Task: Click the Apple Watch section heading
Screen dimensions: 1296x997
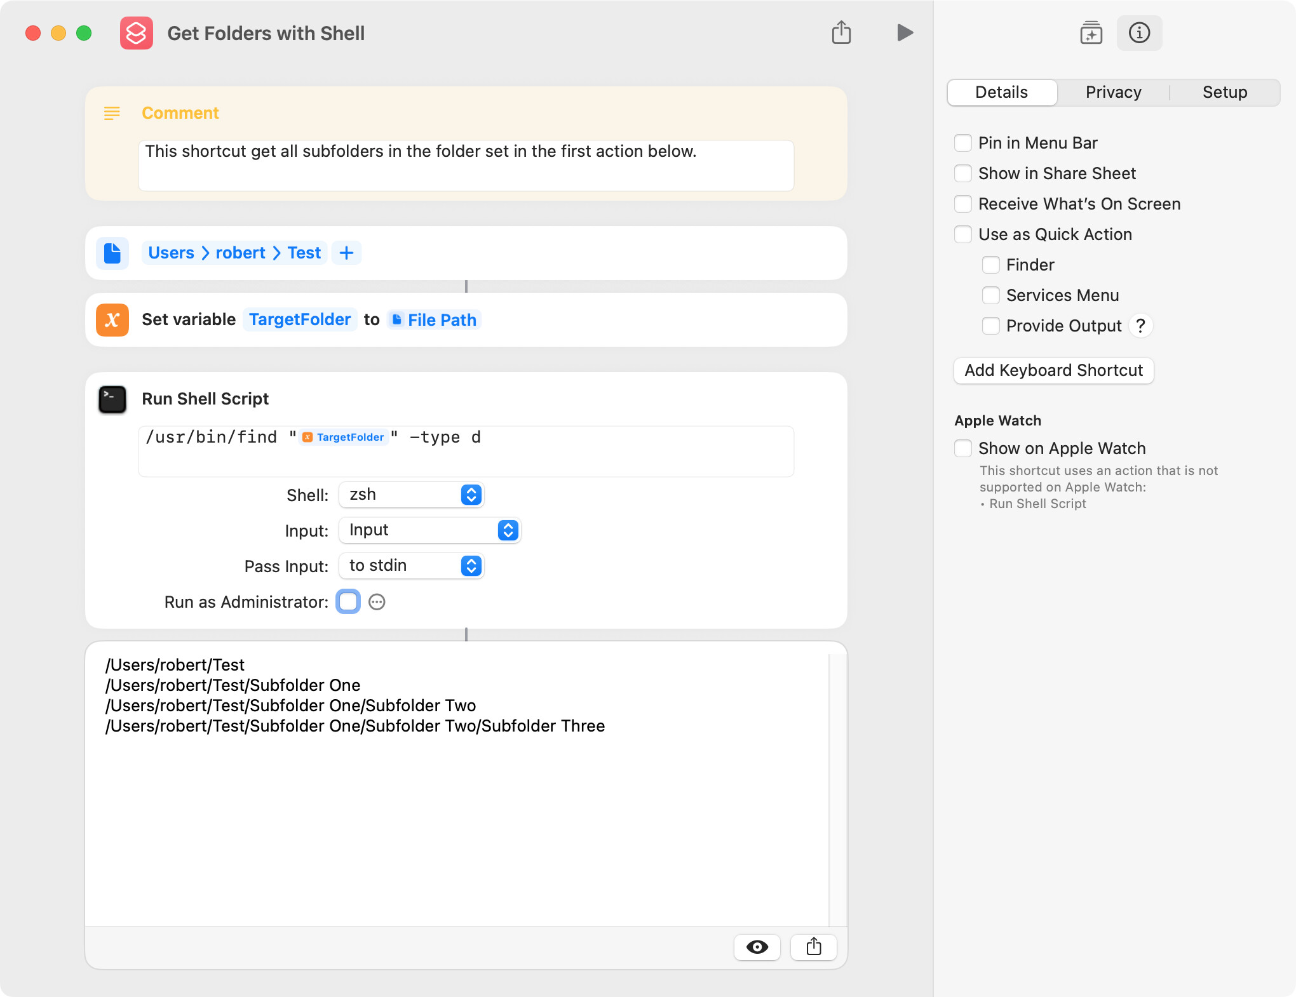Action: [997, 420]
